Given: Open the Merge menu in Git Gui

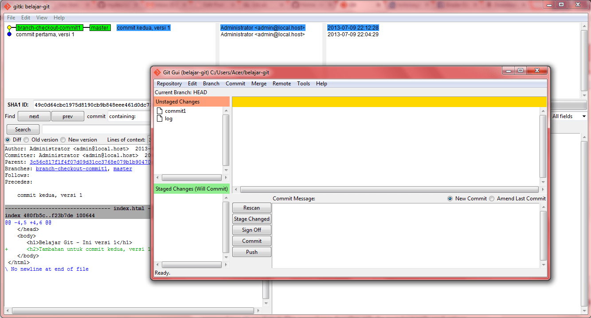Looking at the screenshot, I should (x=258, y=83).
